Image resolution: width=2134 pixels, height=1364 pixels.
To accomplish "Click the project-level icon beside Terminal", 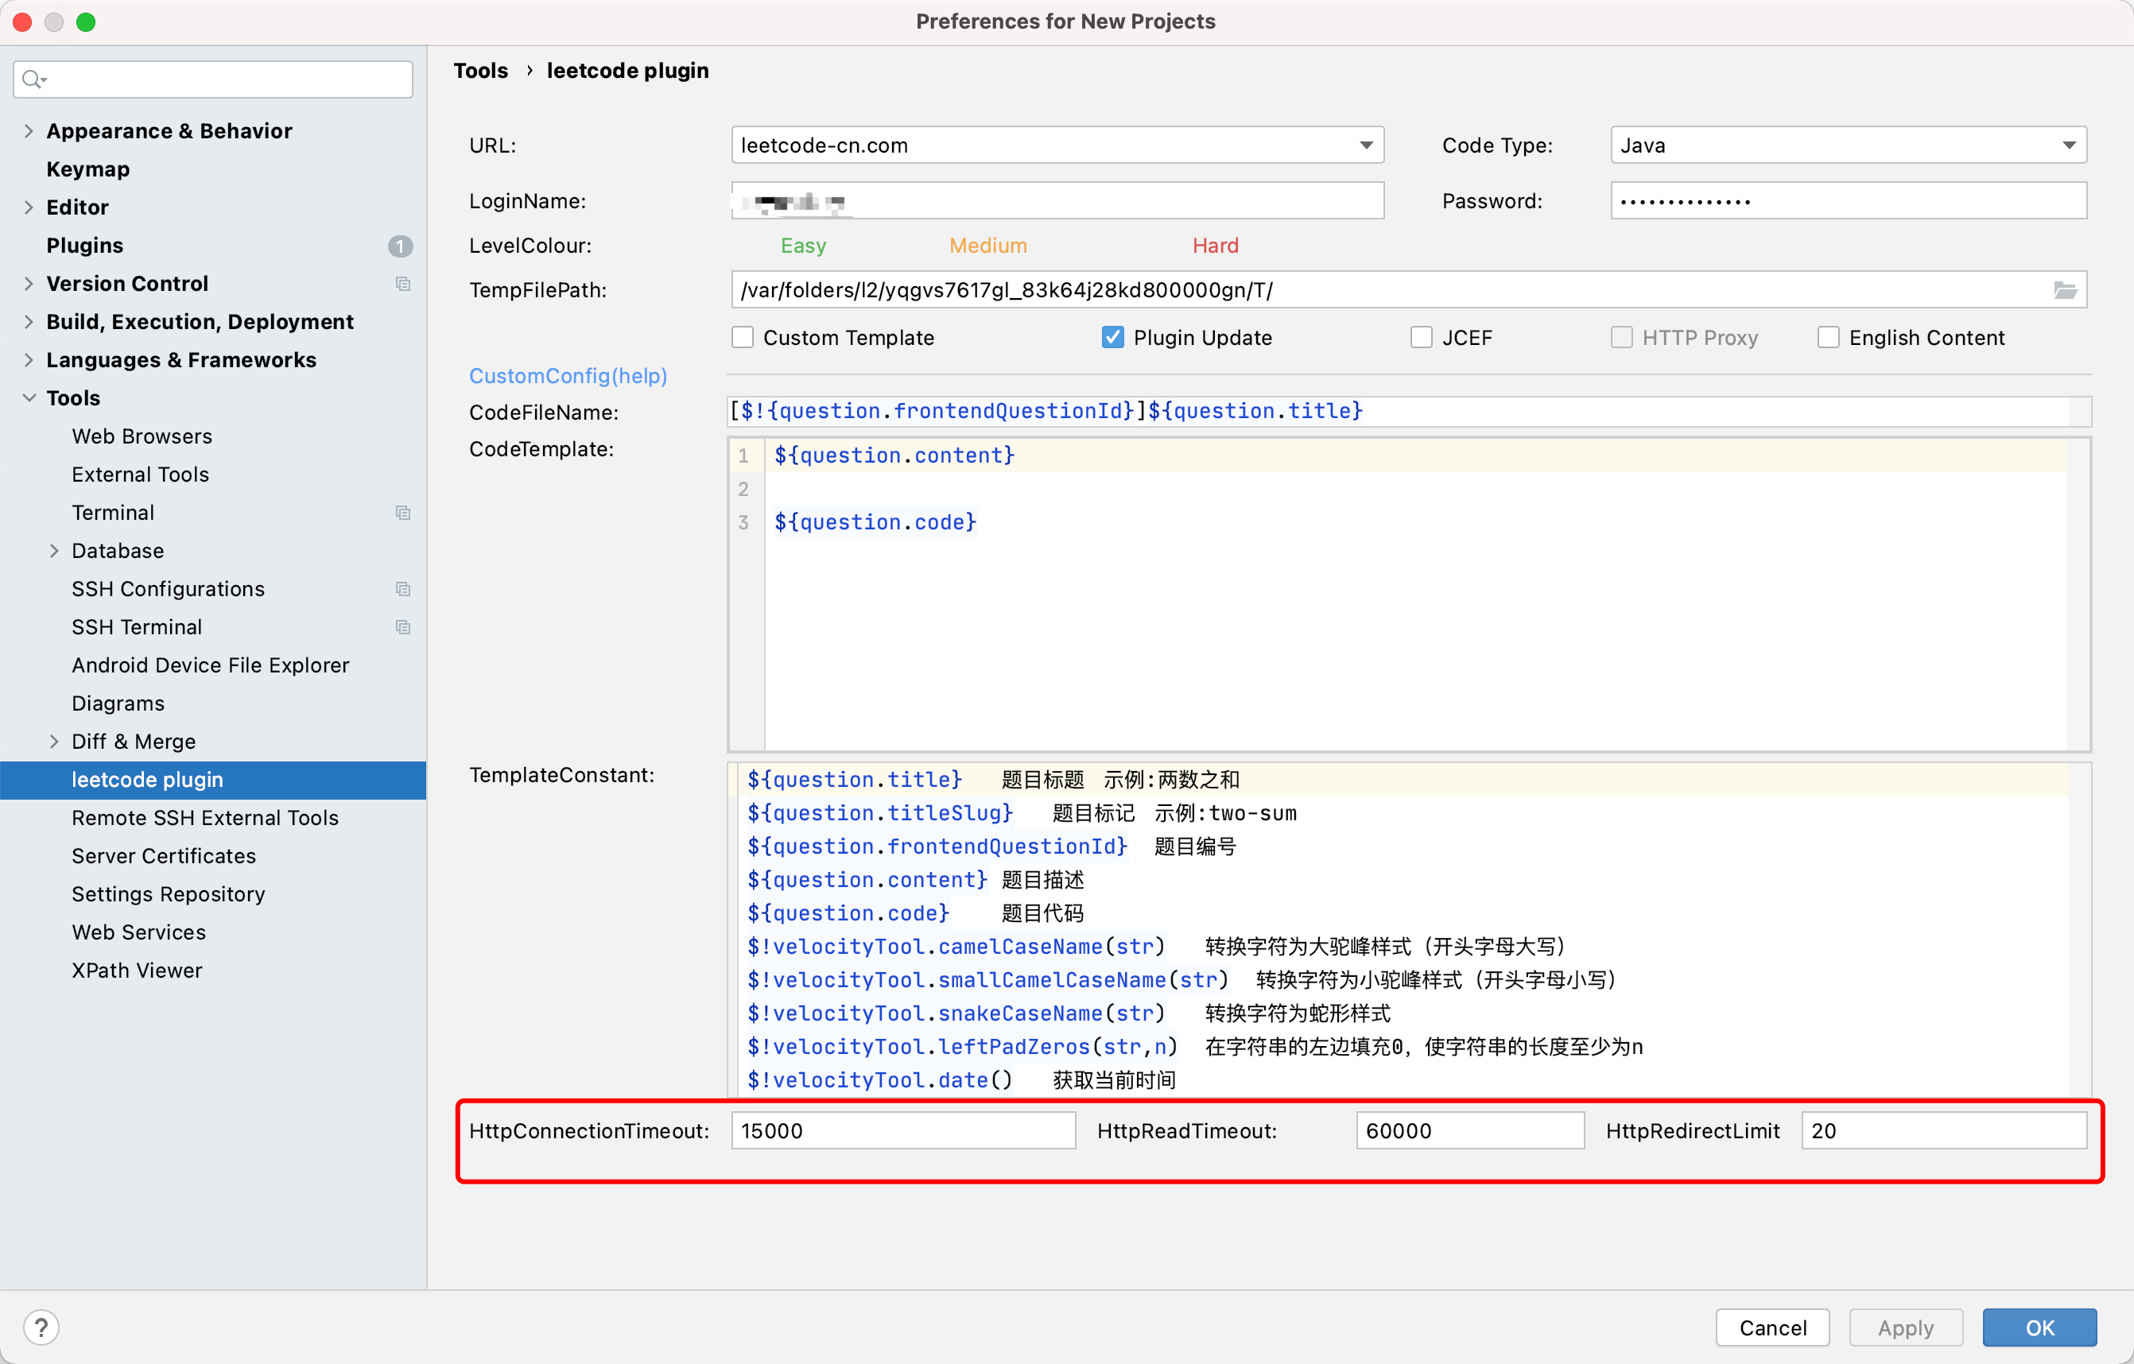I will click(x=403, y=513).
